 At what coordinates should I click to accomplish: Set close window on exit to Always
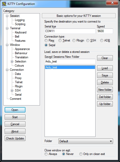[46, 154]
